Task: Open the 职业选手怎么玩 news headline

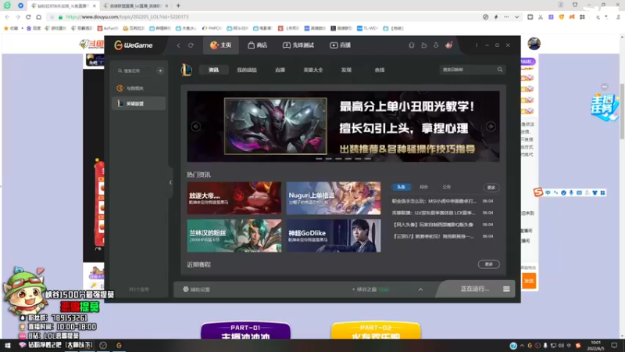Action: pos(434,201)
